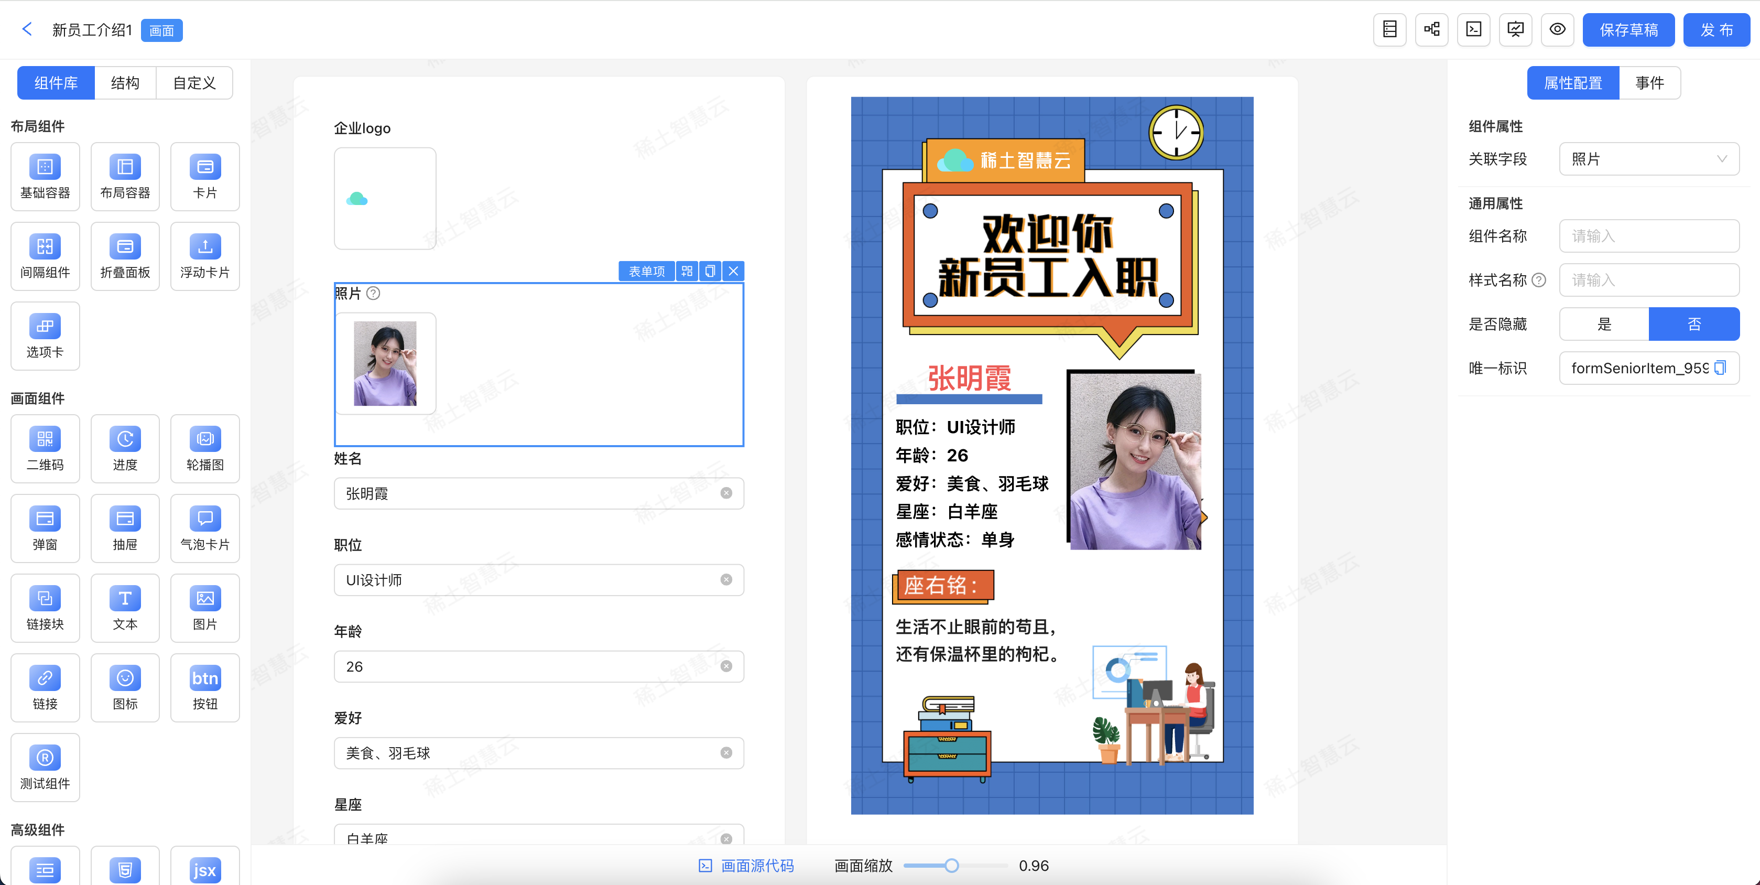The height and width of the screenshot is (885, 1760).
Task: Select the carousel (轮播图) component
Action: pos(205,448)
